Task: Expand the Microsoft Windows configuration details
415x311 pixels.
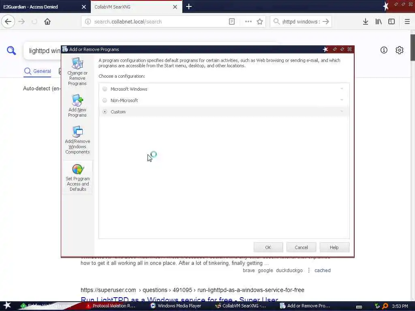Action: click(342, 89)
